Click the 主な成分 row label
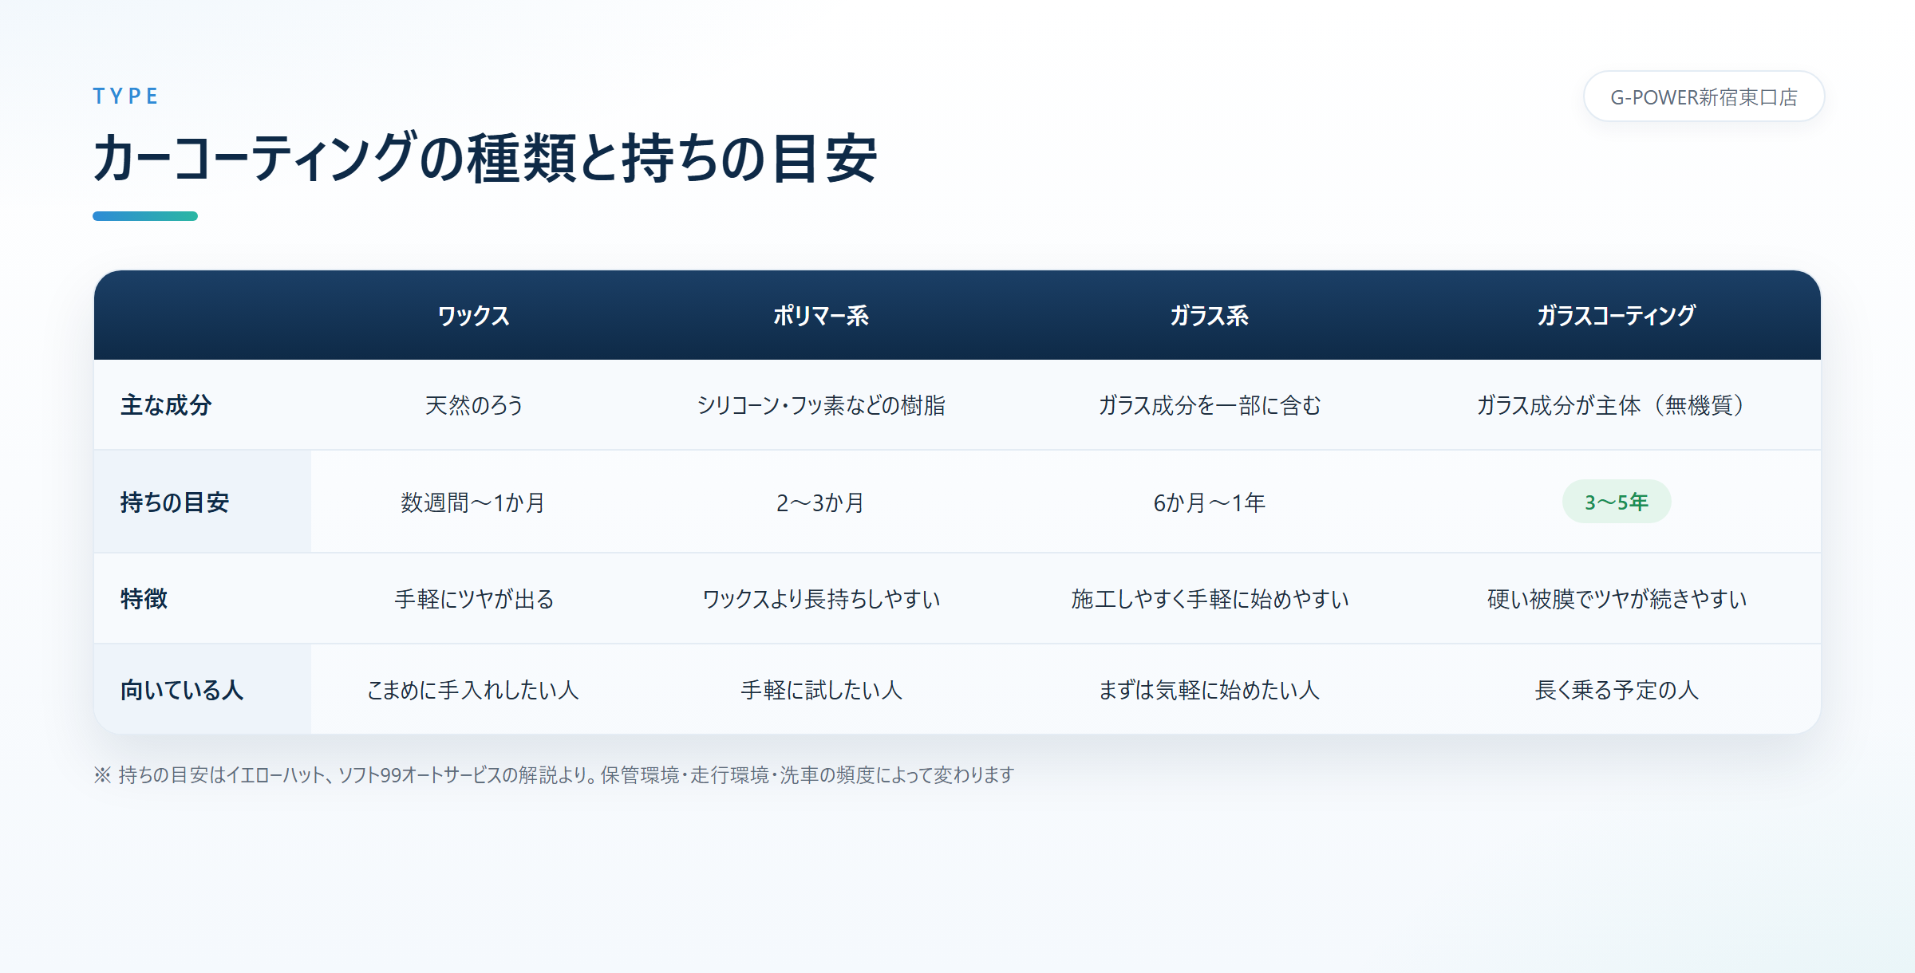This screenshot has height=973, width=1915. (x=166, y=405)
